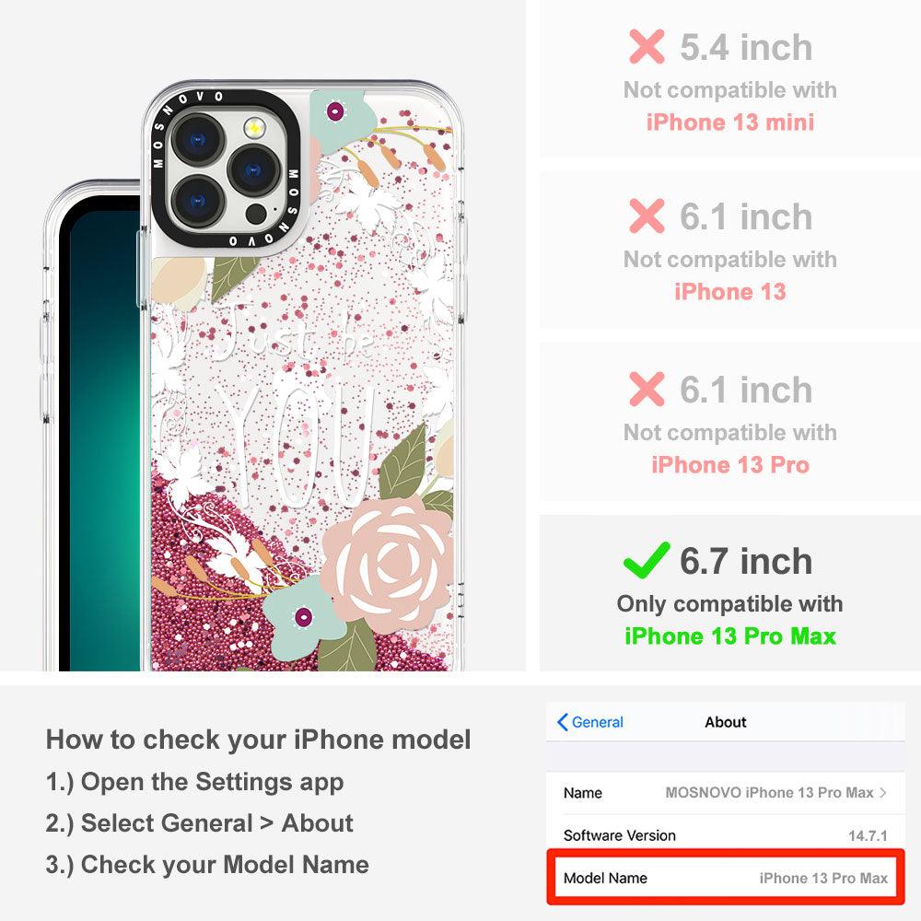Click step 2 Select General > About

(x=200, y=822)
